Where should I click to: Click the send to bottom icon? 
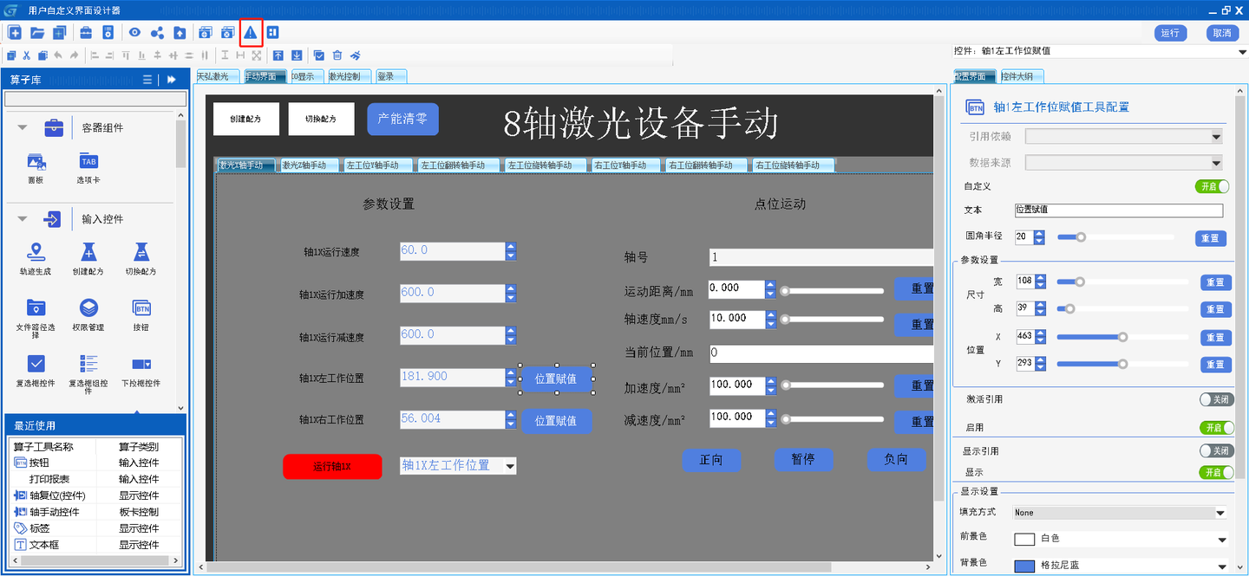(x=298, y=55)
